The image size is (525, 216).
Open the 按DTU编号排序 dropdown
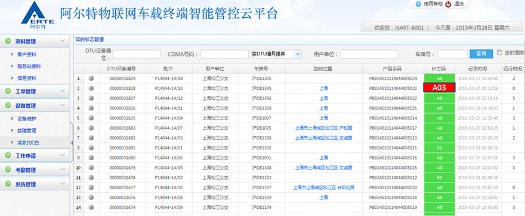[276, 54]
